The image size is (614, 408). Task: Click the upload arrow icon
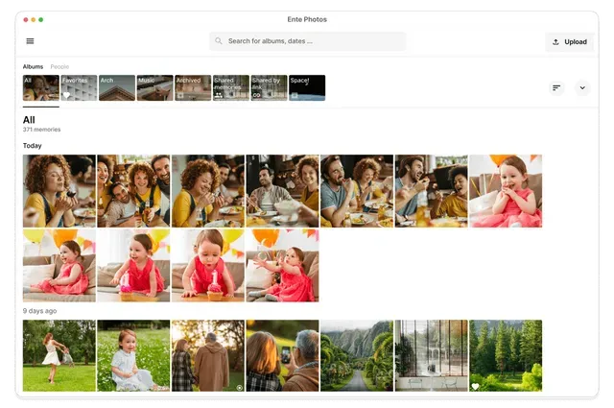pyautogui.click(x=556, y=41)
